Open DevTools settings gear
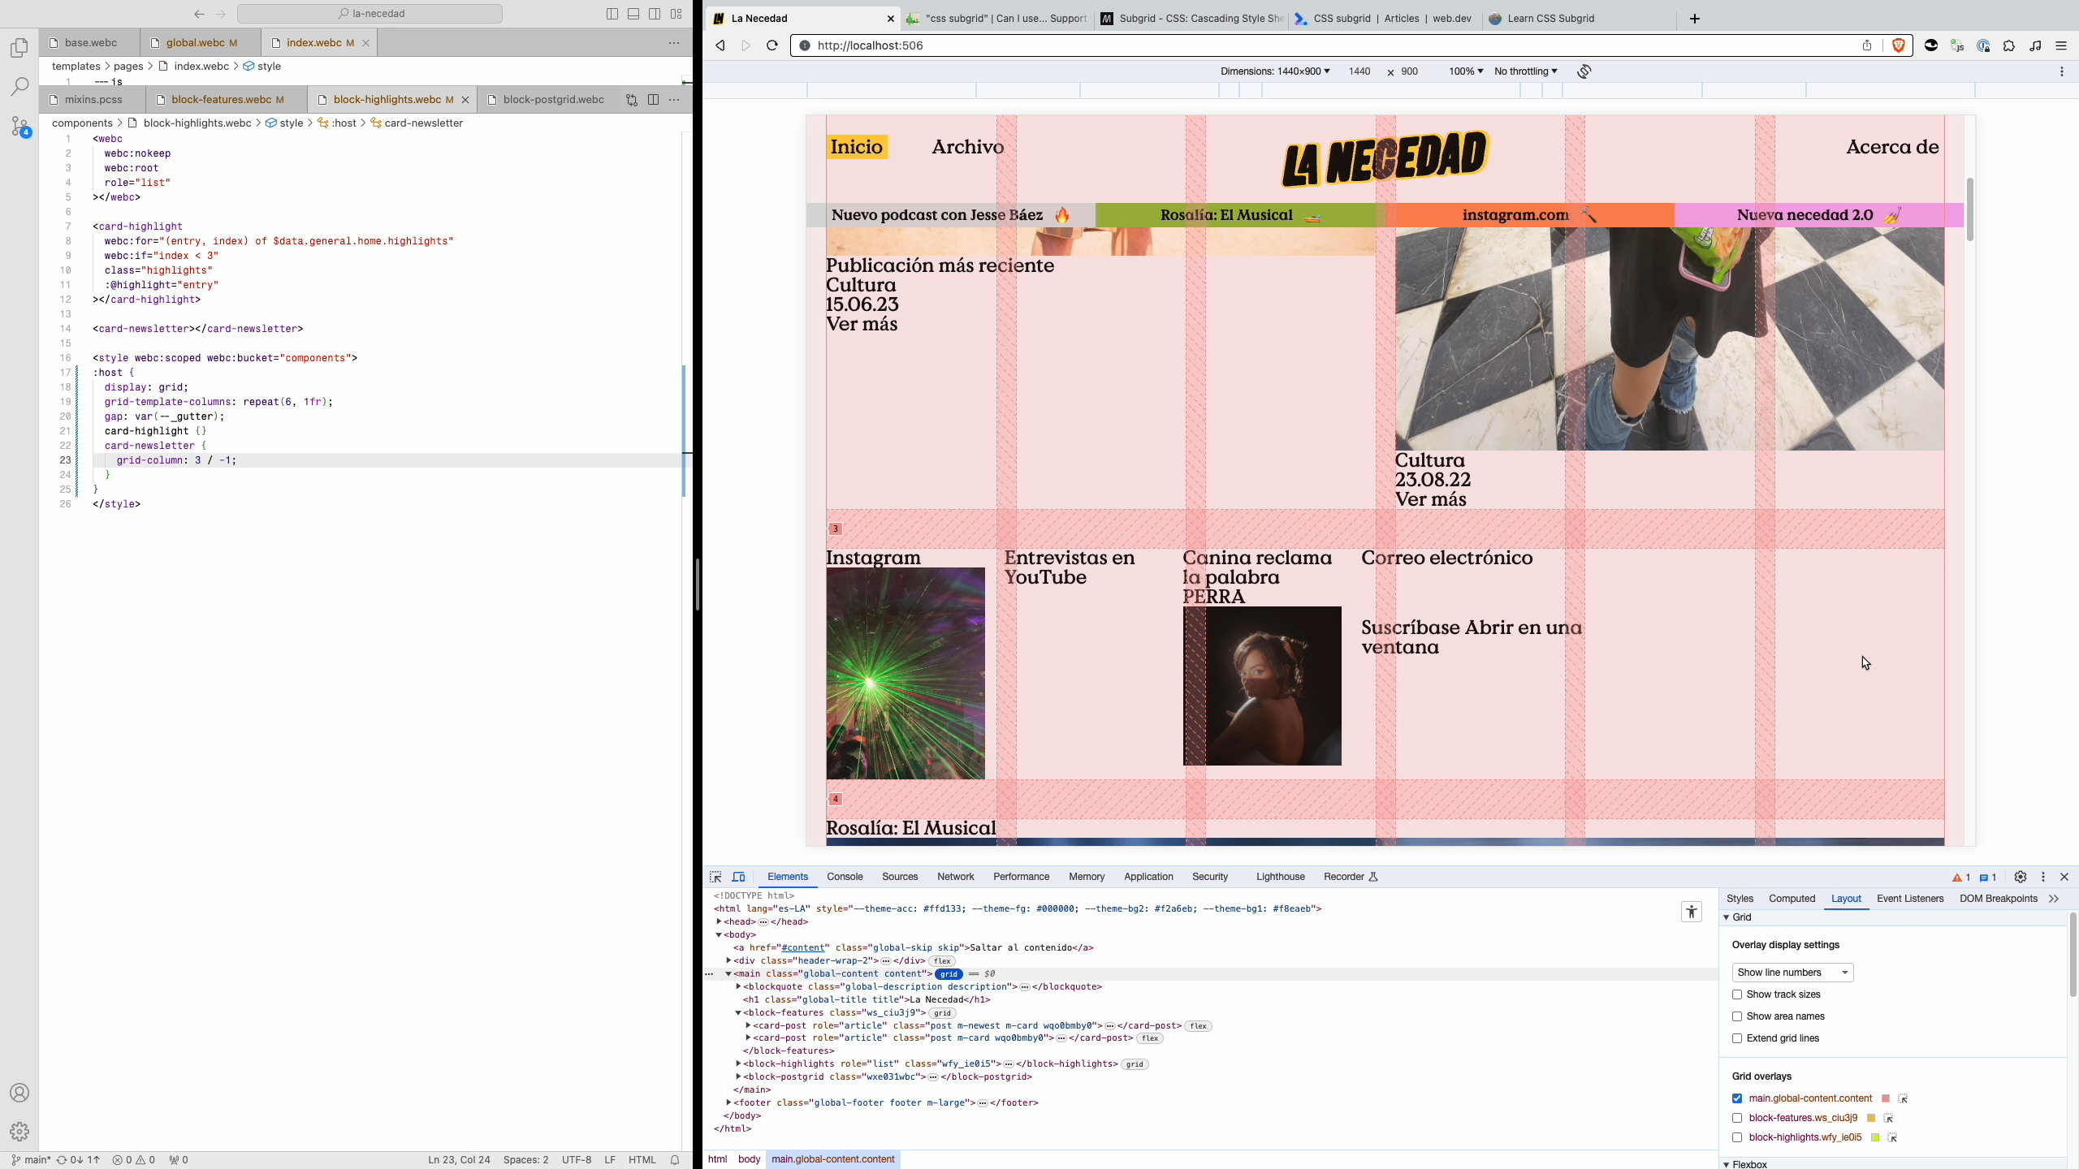Image resolution: width=2079 pixels, height=1169 pixels. tap(2021, 877)
